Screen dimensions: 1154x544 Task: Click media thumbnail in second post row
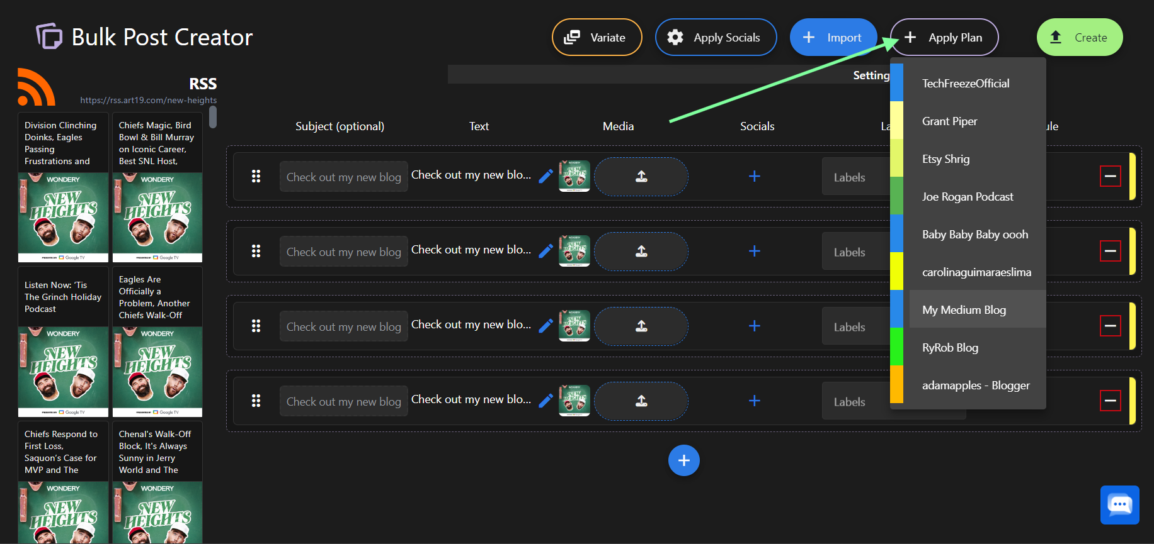(x=574, y=251)
